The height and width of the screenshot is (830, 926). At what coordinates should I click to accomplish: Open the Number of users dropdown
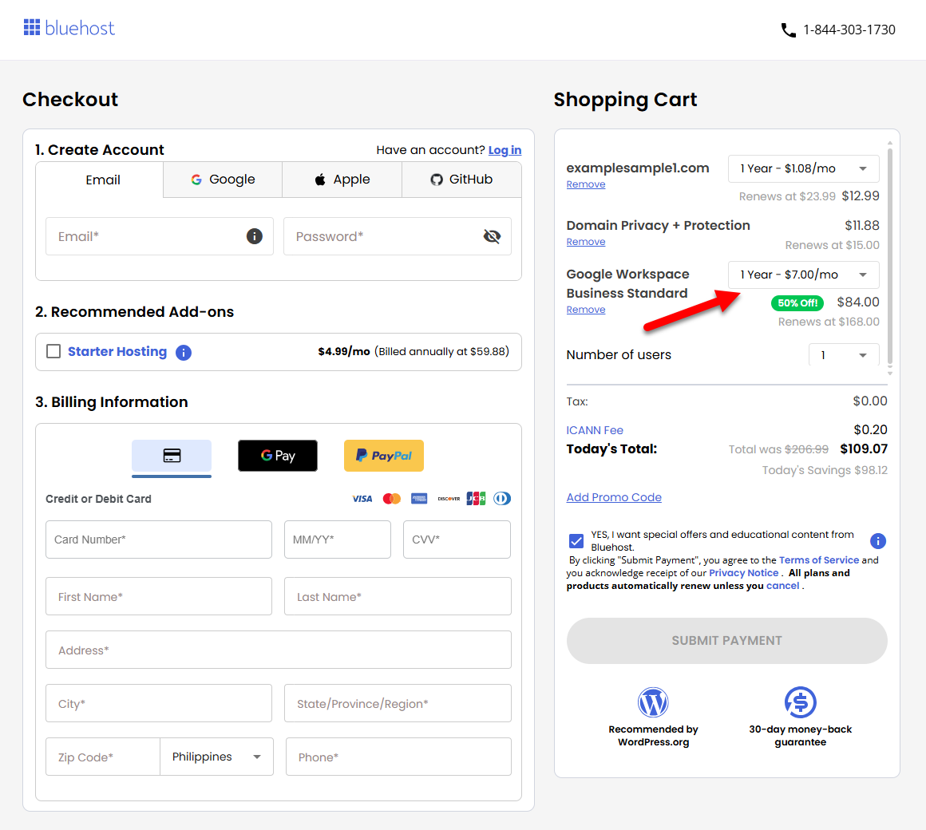point(844,355)
